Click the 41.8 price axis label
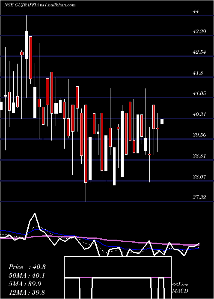Image resolution: width=214 pixels, height=299 pixels. pos(198,73)
